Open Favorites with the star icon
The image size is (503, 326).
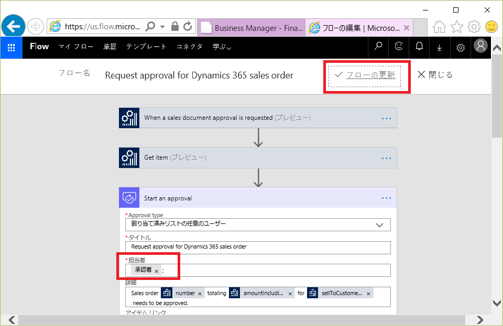[x=457, y=27]
